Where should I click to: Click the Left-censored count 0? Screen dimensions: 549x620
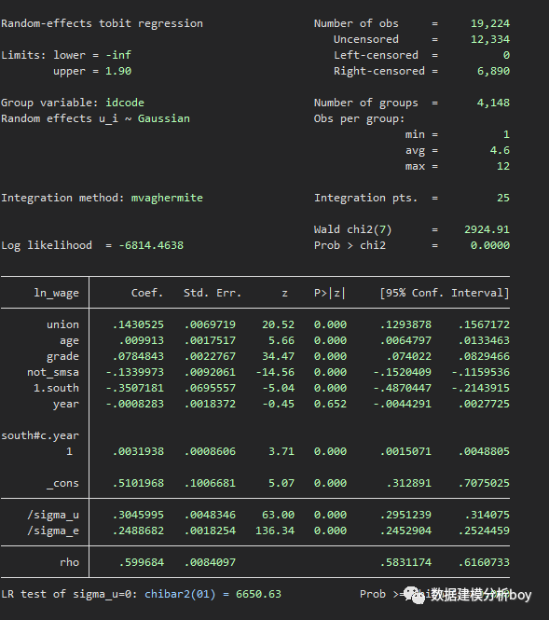coord(506,55)
